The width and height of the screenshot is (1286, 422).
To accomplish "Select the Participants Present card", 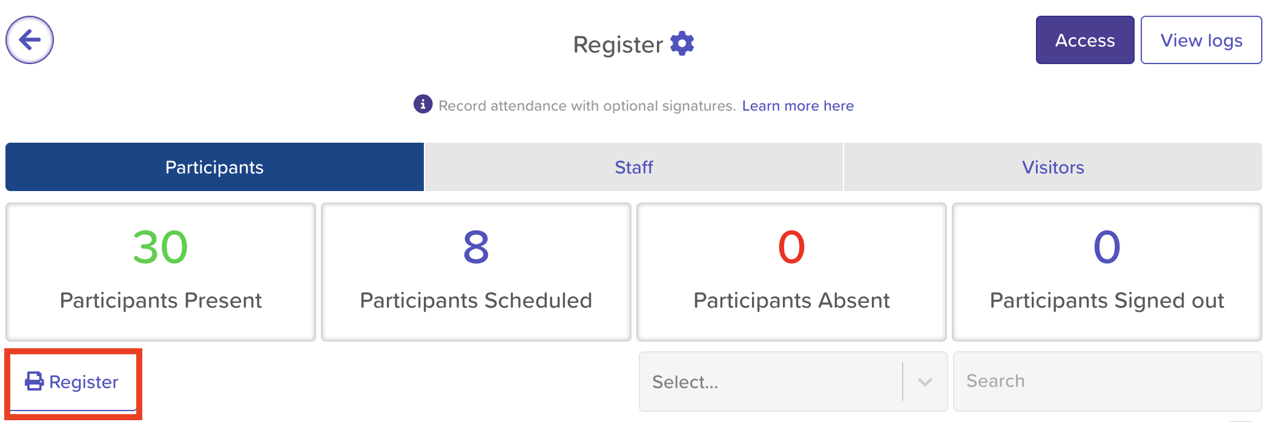I will 160,272.
